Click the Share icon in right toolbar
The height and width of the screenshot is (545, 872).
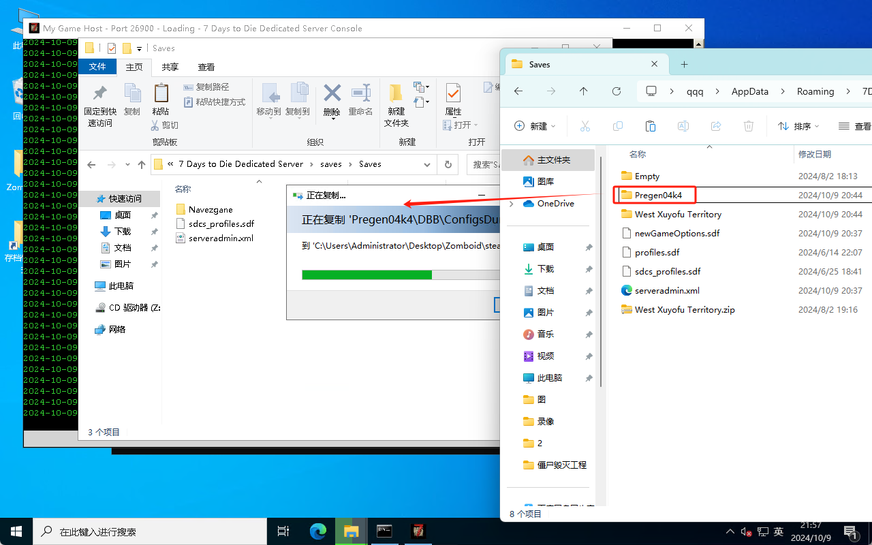[716, 126]
